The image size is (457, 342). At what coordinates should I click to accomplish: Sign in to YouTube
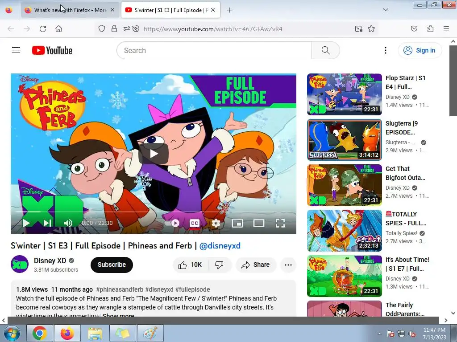click(420, 50)
